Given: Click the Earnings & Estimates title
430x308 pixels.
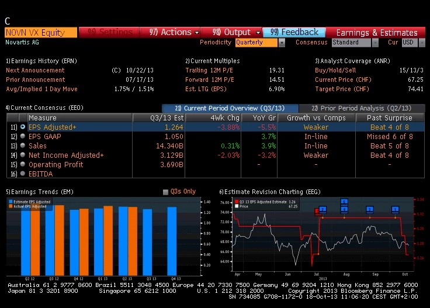Looking at the screenshot, I should click(x=377, y=33).
